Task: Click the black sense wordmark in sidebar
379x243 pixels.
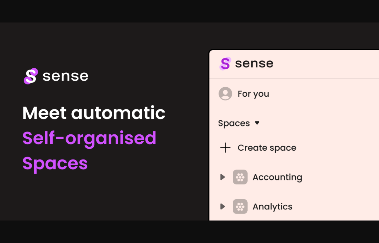Action: click(x=254, y=63)
